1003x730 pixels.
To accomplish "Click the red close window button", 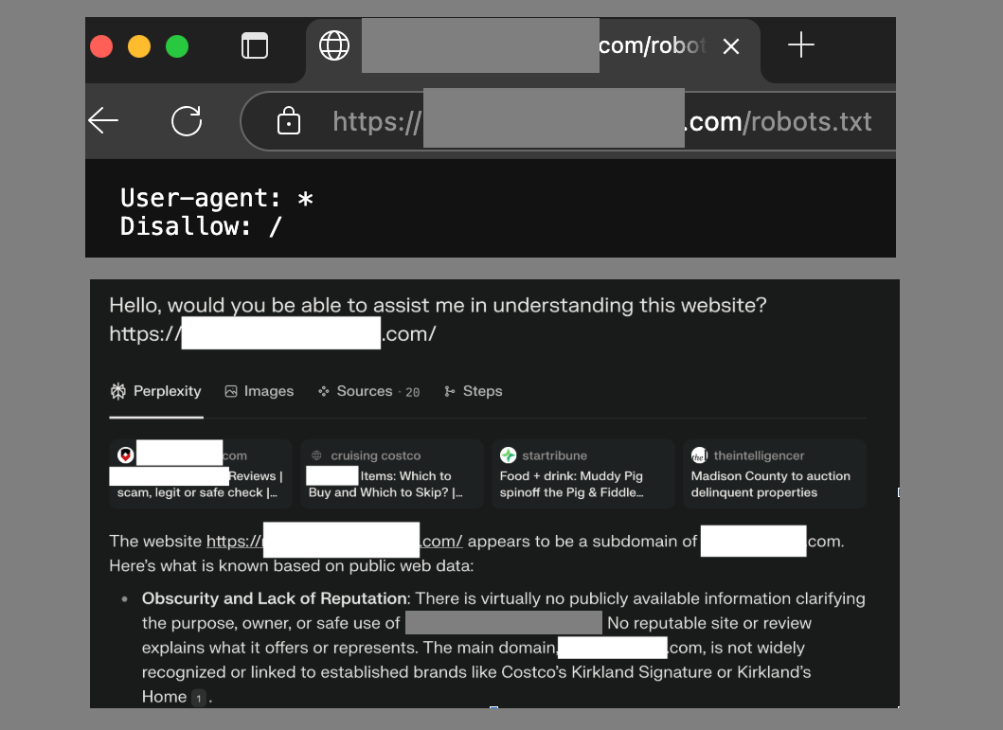I will point(101,46).
